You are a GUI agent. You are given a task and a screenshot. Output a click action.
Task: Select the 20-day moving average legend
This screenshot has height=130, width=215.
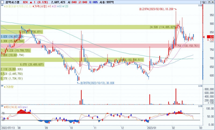pyautogui.click(x=55, y=6)
